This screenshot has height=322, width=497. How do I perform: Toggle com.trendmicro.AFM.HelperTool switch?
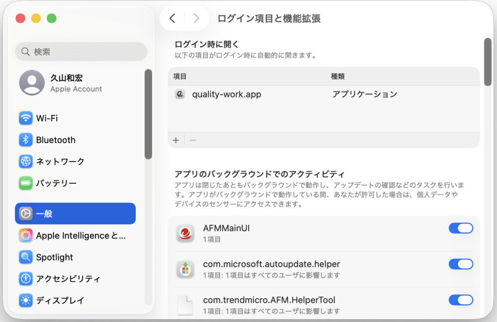(x=460, y=300)
